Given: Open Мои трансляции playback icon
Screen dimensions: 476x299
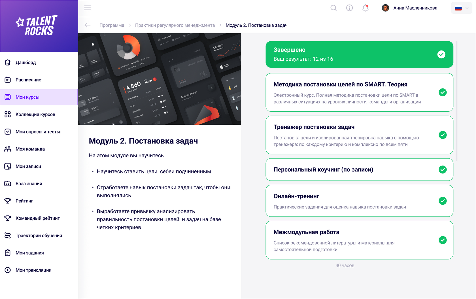Looking at the screenshot, I should point(7,270).
